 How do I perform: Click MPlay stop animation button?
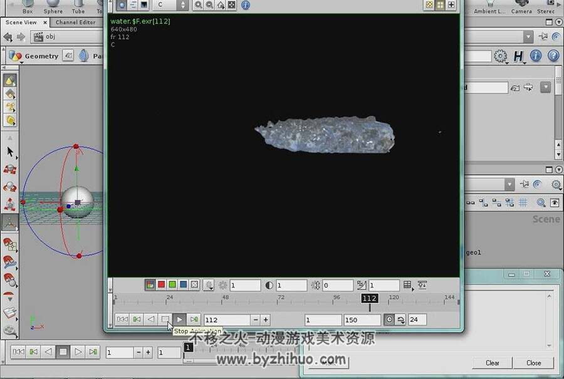[x=165, y=319]
